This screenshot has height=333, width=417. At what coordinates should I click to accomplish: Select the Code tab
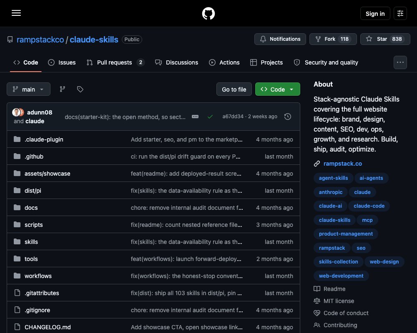click(x=26, y=62)
